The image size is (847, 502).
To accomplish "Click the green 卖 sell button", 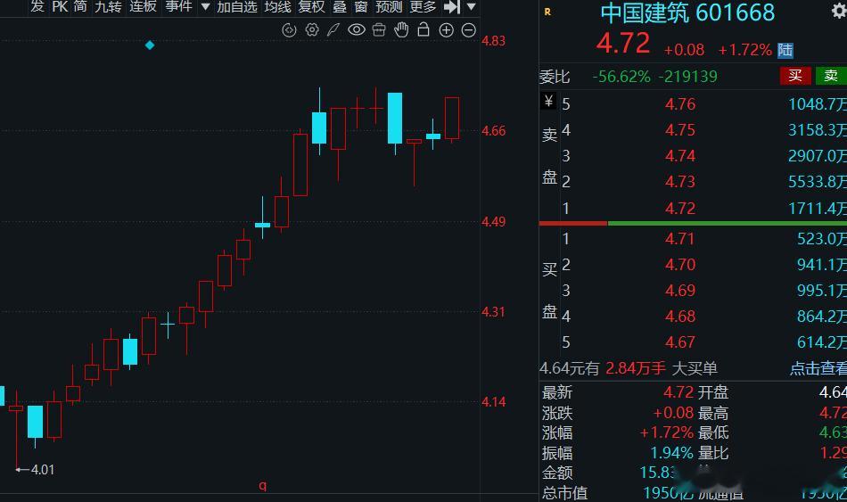I will (x=831, y=76).
